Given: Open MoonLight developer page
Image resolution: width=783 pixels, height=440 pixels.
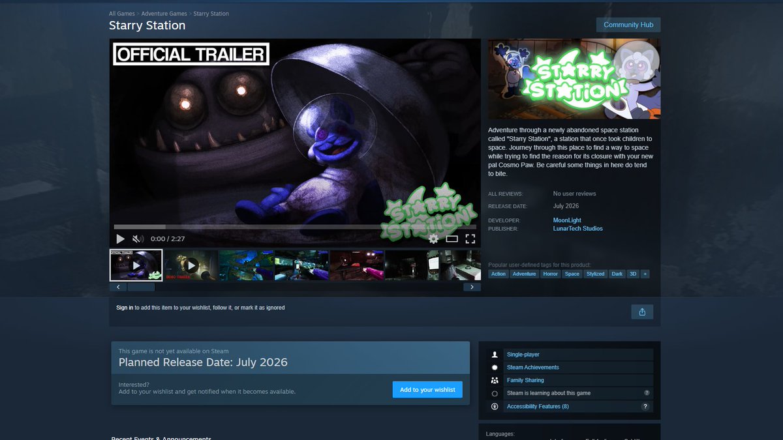Looking at the screenshot, I should 567,220.
